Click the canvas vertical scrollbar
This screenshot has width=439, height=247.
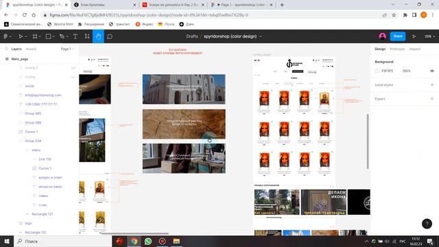tap(368, 141)
